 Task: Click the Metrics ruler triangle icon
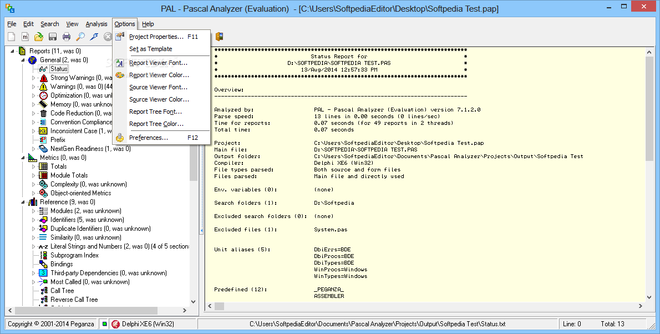click(x=33, y=158)
